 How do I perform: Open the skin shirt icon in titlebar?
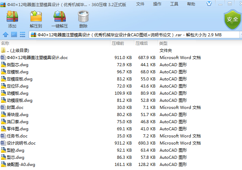(x=209, y=3)
